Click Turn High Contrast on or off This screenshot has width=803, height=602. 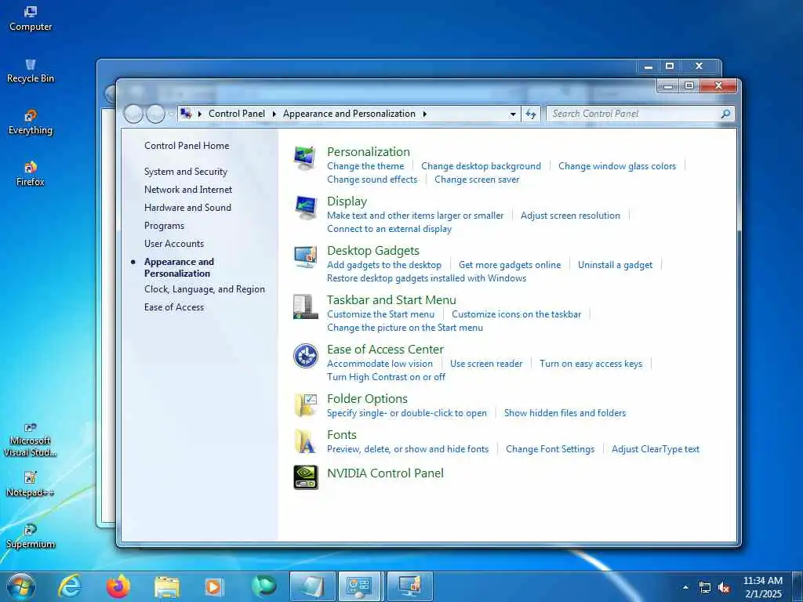(x=386, y=377)
